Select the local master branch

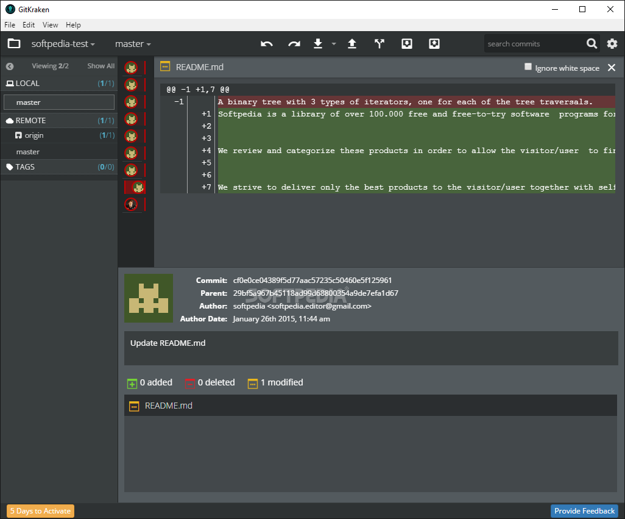(59, 102)
